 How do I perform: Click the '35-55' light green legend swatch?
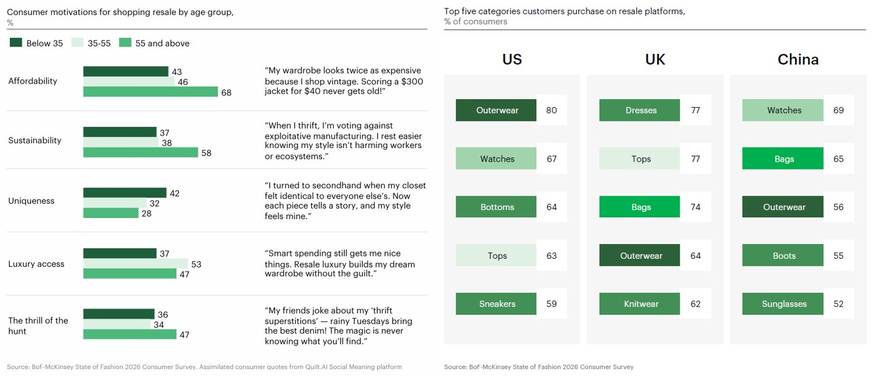[x=77, y=43]
